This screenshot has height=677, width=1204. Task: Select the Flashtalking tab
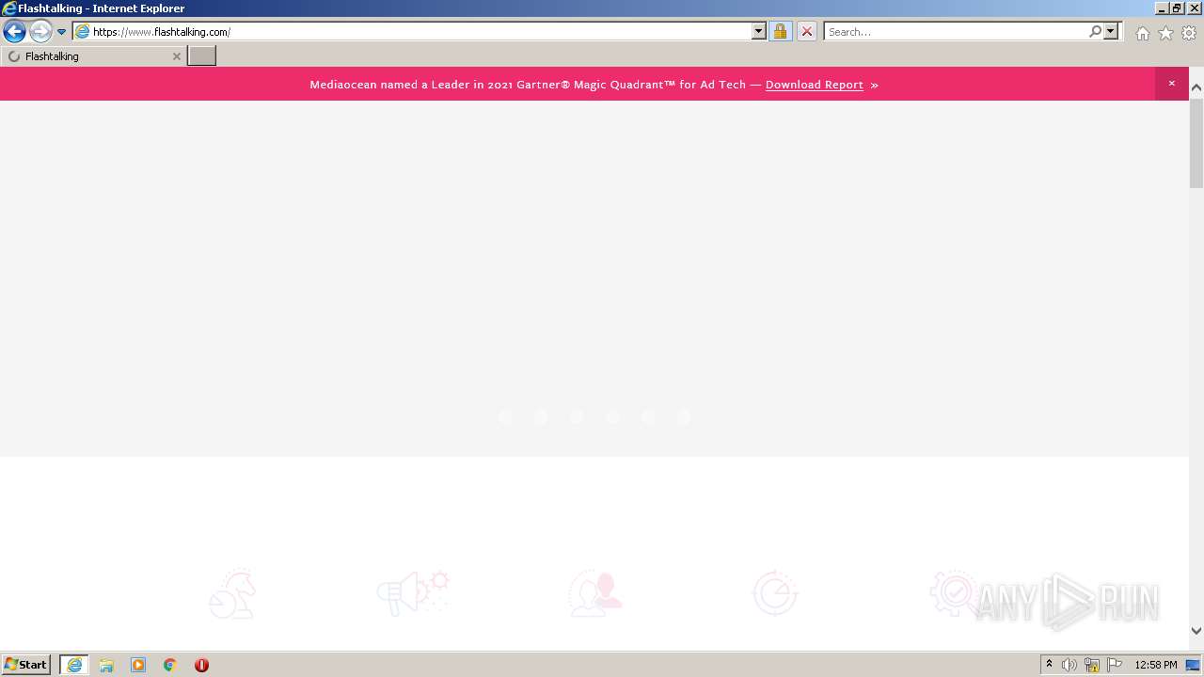click(92, 56)
